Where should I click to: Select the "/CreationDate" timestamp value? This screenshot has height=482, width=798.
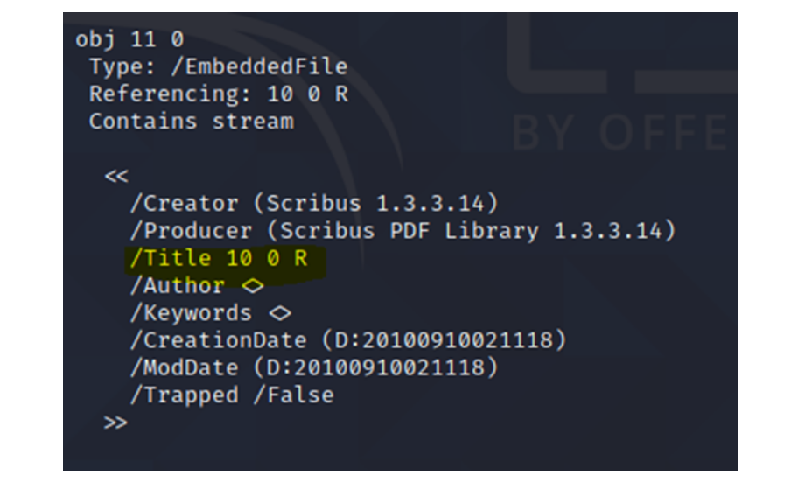(443, 340)
